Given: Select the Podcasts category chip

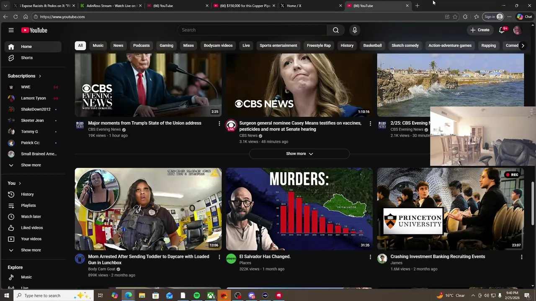Looking at the screenshot, I should (141, 46).
